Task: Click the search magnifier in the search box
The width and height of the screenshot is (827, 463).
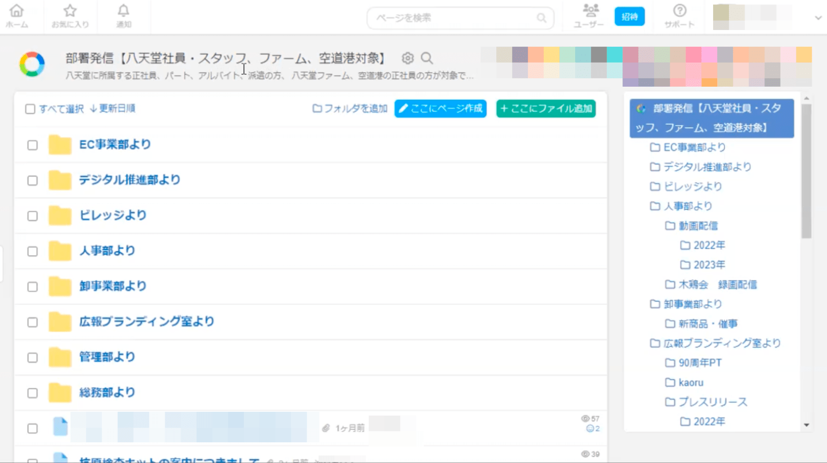Action: (541, 18)
